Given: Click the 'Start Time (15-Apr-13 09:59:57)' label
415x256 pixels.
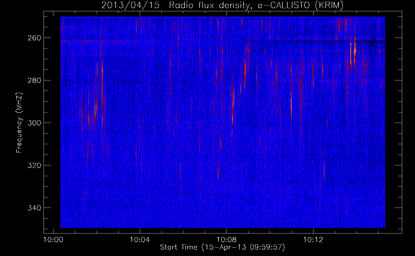Looking at the screenshot, I should click(x=222, y=247).
